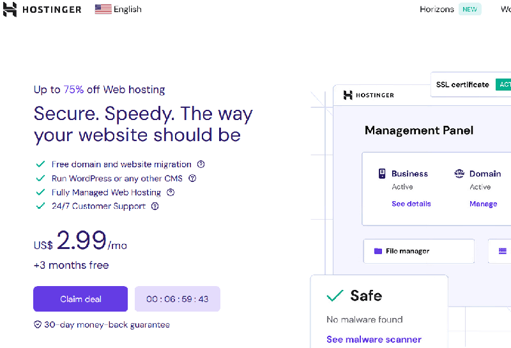The height and width of the screenshot is (348, 511).
Task: Click the Domain globe icon
Action: pos(459,173)
